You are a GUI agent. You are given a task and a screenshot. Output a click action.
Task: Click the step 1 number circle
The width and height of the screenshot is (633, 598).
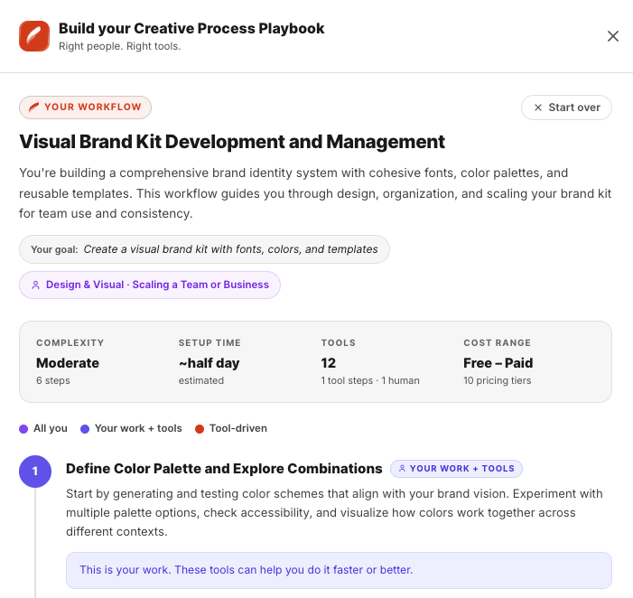tap(35, 471)
